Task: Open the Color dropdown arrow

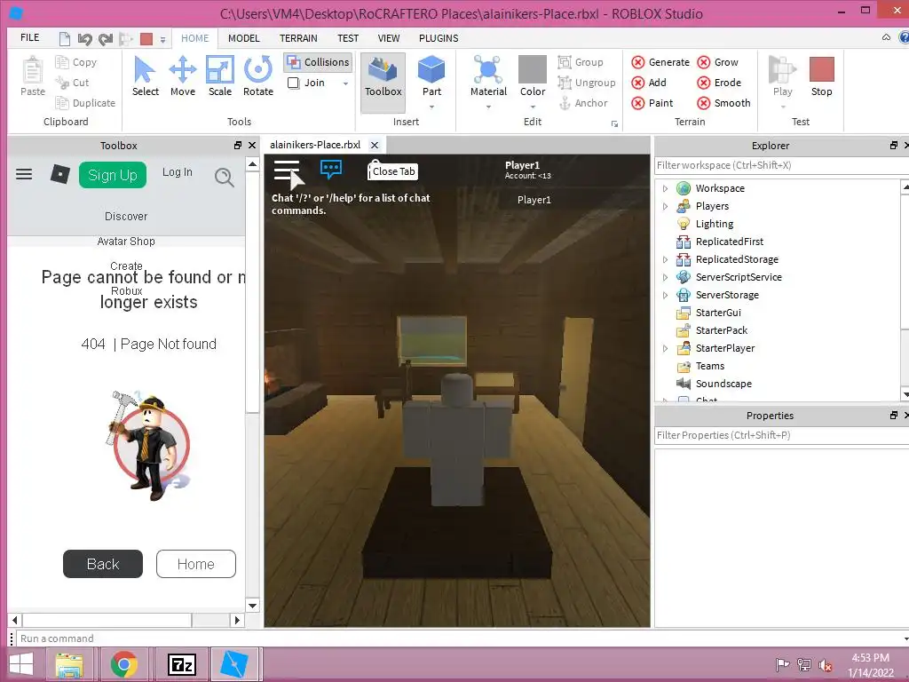Action: (x=533, y=107)
